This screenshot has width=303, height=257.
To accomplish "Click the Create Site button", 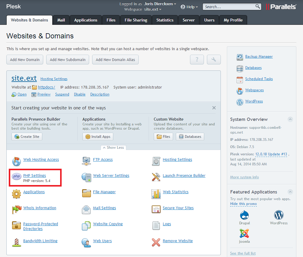I will click(27, 137).
